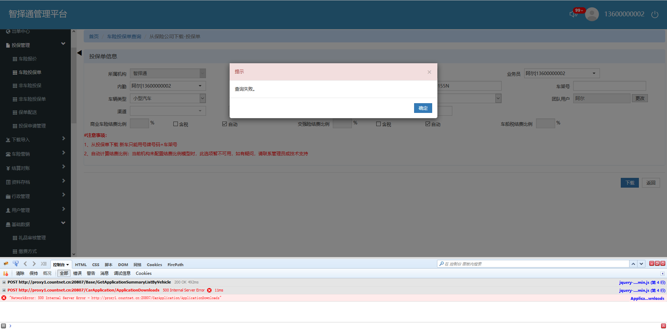Toggle 自动 checkbox for 商业车险结费比例

225,124
